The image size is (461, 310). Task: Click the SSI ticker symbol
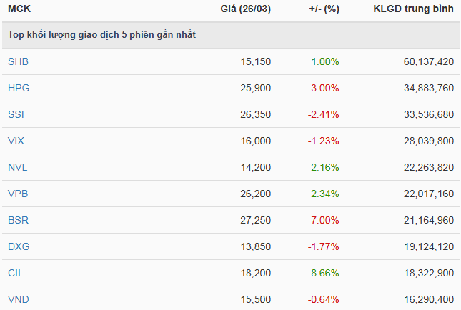(16, 114)
